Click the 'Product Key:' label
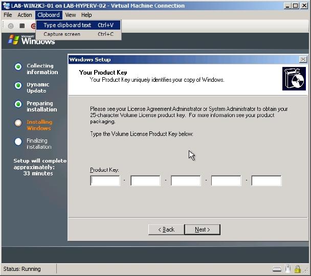This screenshot has height=276, width=311. click(x=104, y=170)
